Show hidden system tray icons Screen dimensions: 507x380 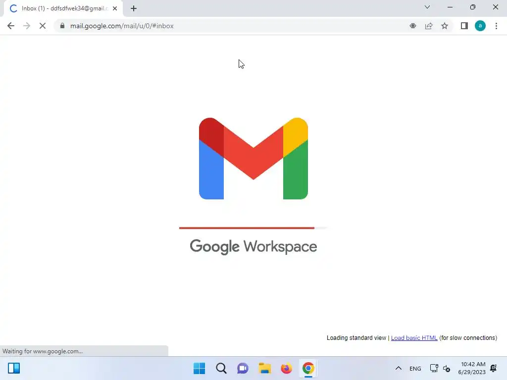(399, 368)
